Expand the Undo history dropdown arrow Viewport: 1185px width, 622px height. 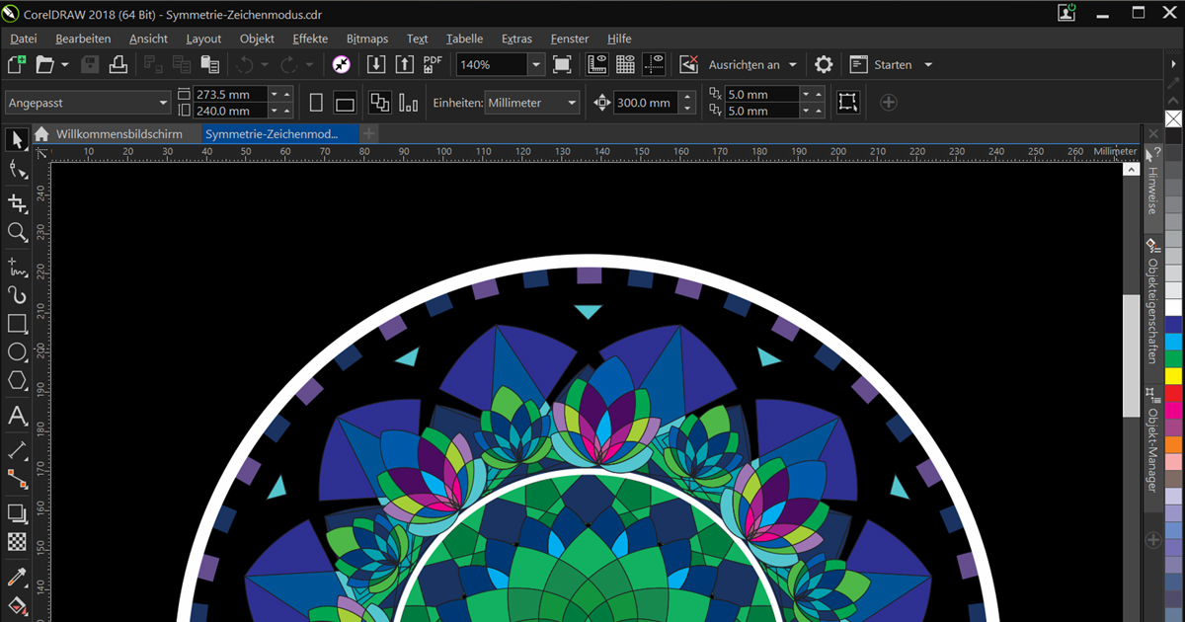point(264,65)
